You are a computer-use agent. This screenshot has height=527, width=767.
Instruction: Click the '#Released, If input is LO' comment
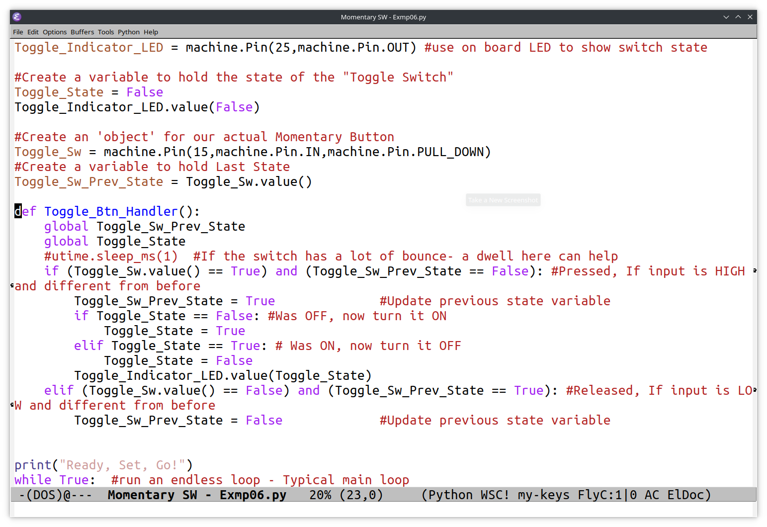coord(659,391)
